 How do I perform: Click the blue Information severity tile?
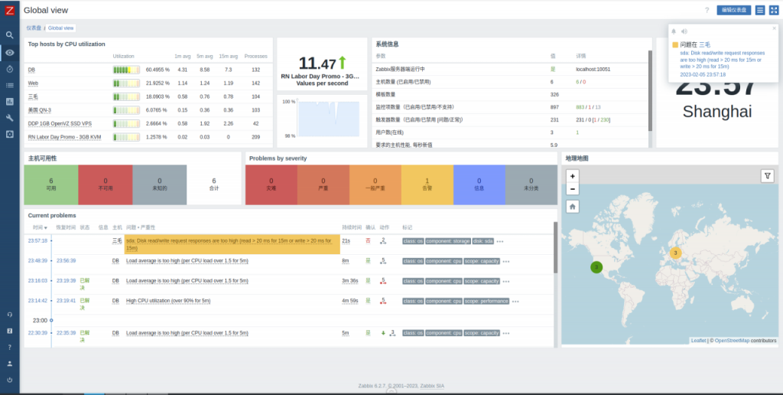pyautogui.click(x=479, y=184)
